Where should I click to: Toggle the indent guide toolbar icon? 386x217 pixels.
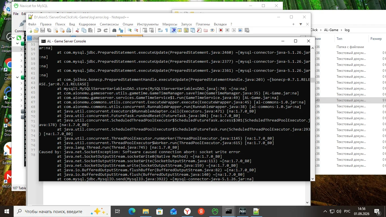point(173,30)
